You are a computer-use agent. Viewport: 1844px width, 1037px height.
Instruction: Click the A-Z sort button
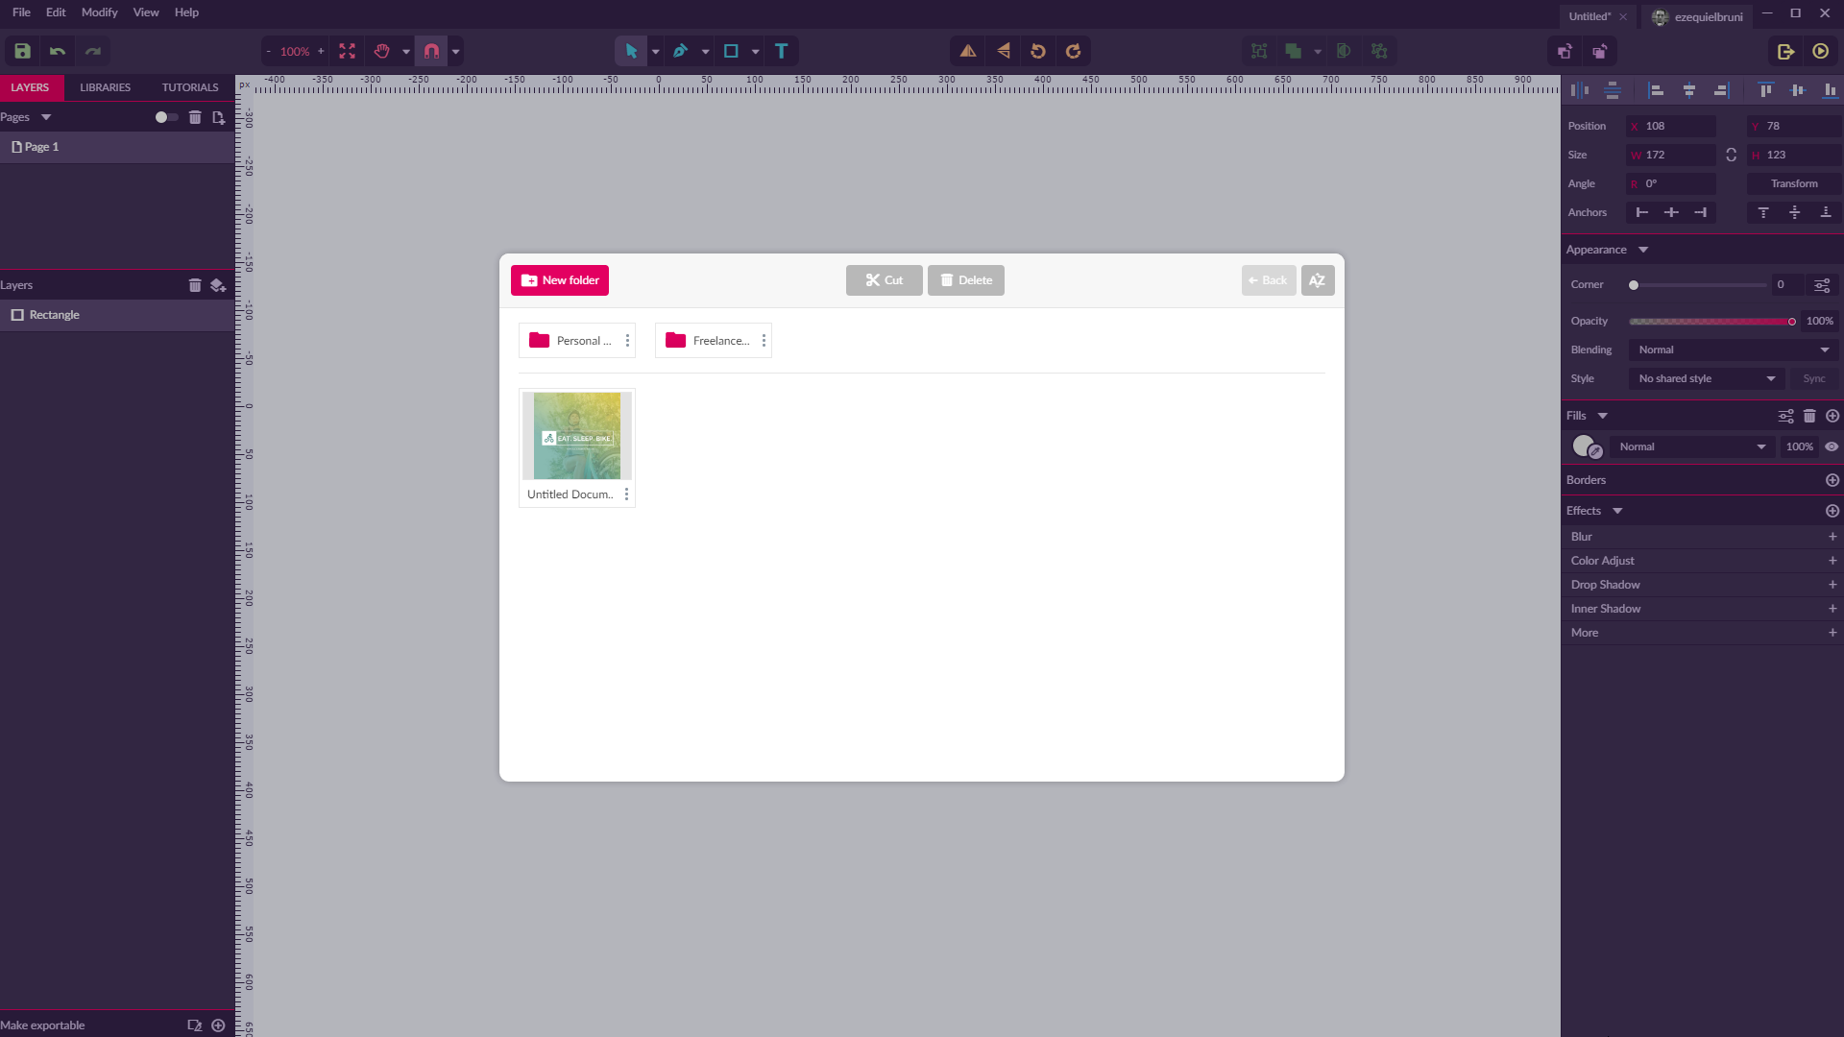(x=1318, y=280)
